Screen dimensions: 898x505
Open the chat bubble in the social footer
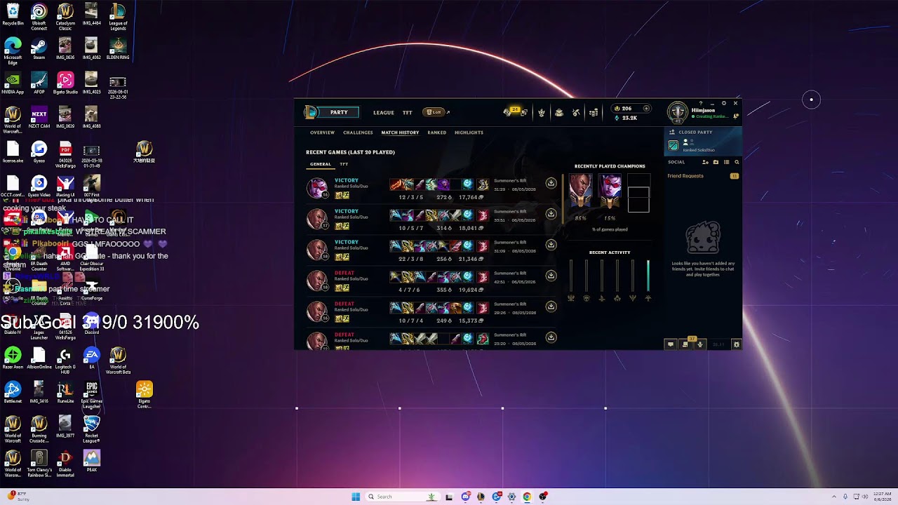pyautogui.click(x=671, y=344)
